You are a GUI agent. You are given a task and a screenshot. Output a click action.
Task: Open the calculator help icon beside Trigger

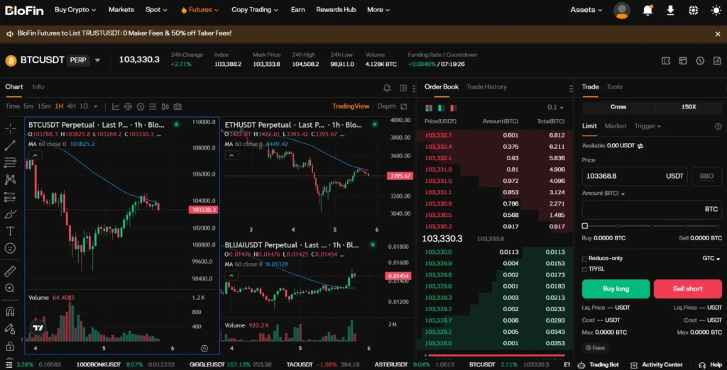(718, 126)
